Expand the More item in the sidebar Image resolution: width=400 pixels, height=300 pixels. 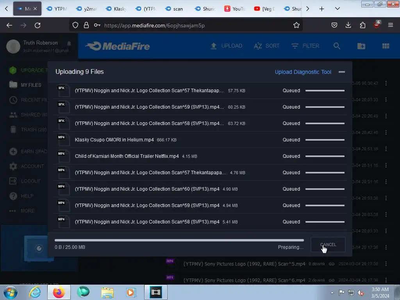22,211
